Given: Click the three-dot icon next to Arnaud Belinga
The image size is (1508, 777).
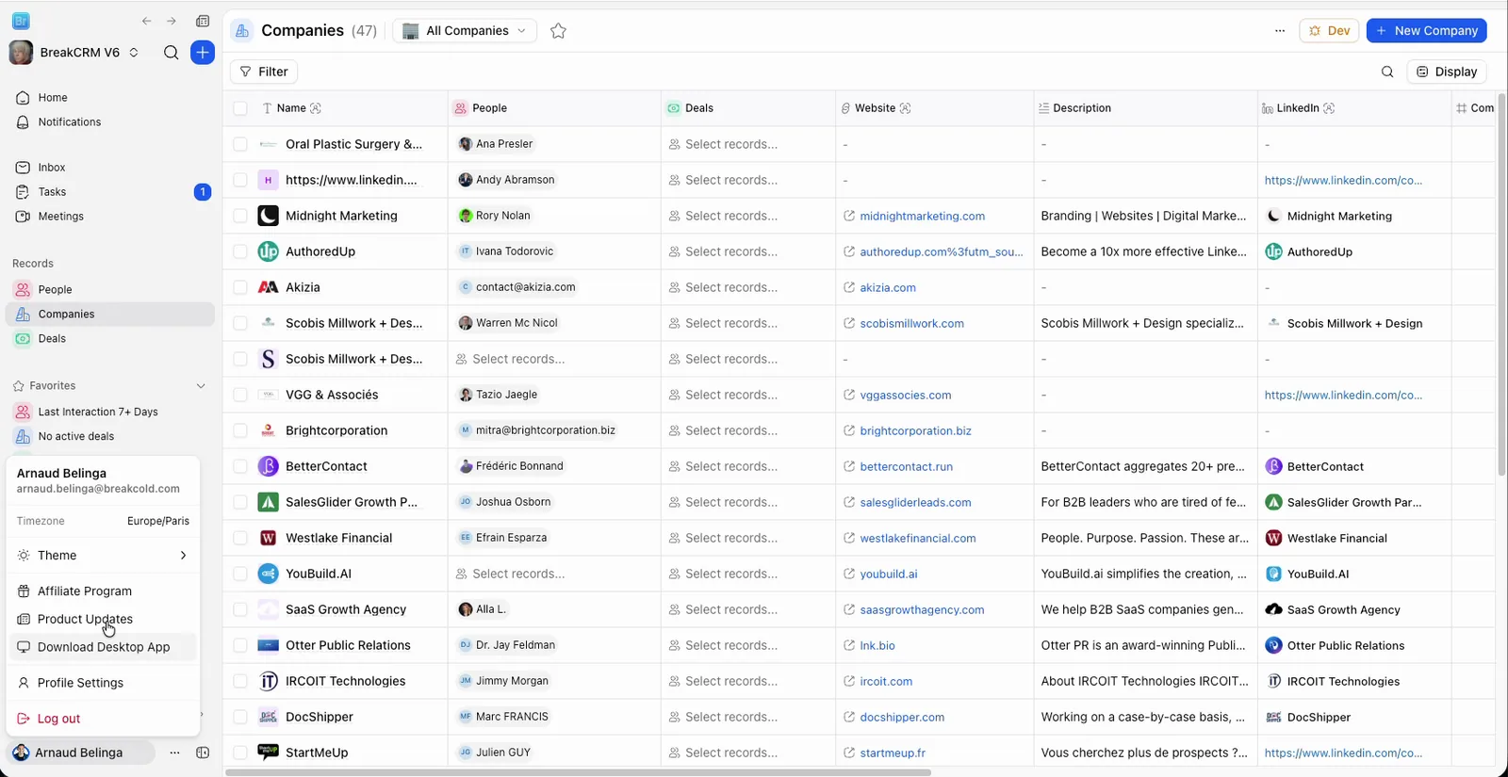Looking at the screenshot, I should click(x=174, y=753).
